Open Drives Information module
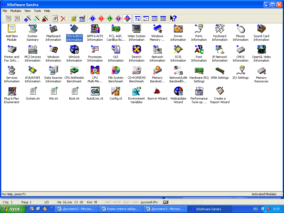This screenshot has height=213, width=284. (178, 33)
